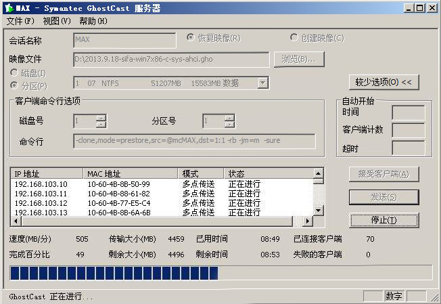Click the 发送(S) button
The image size is (441, 304).
pos(384,197)
